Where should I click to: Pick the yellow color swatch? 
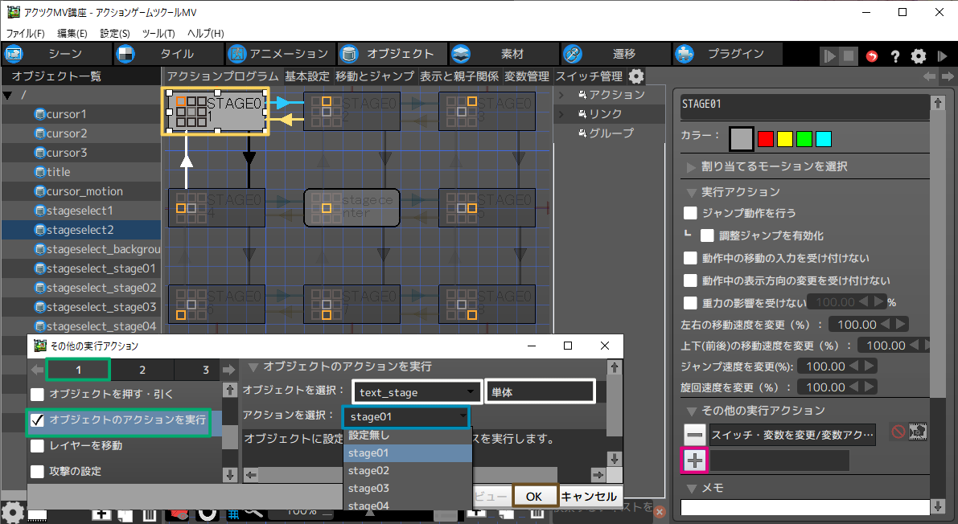coord(785,138)
